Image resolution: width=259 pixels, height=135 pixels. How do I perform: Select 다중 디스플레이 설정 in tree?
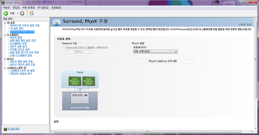(x=21, y=55)
